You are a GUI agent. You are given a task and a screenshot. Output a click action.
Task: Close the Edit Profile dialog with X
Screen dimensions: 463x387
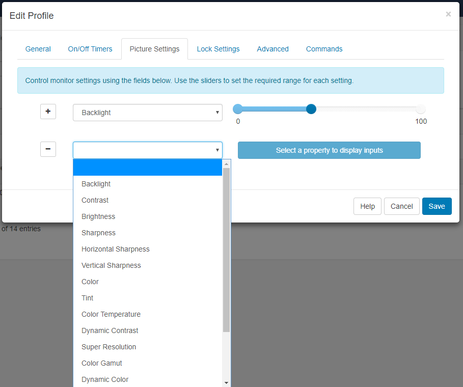tap(448, 14)
